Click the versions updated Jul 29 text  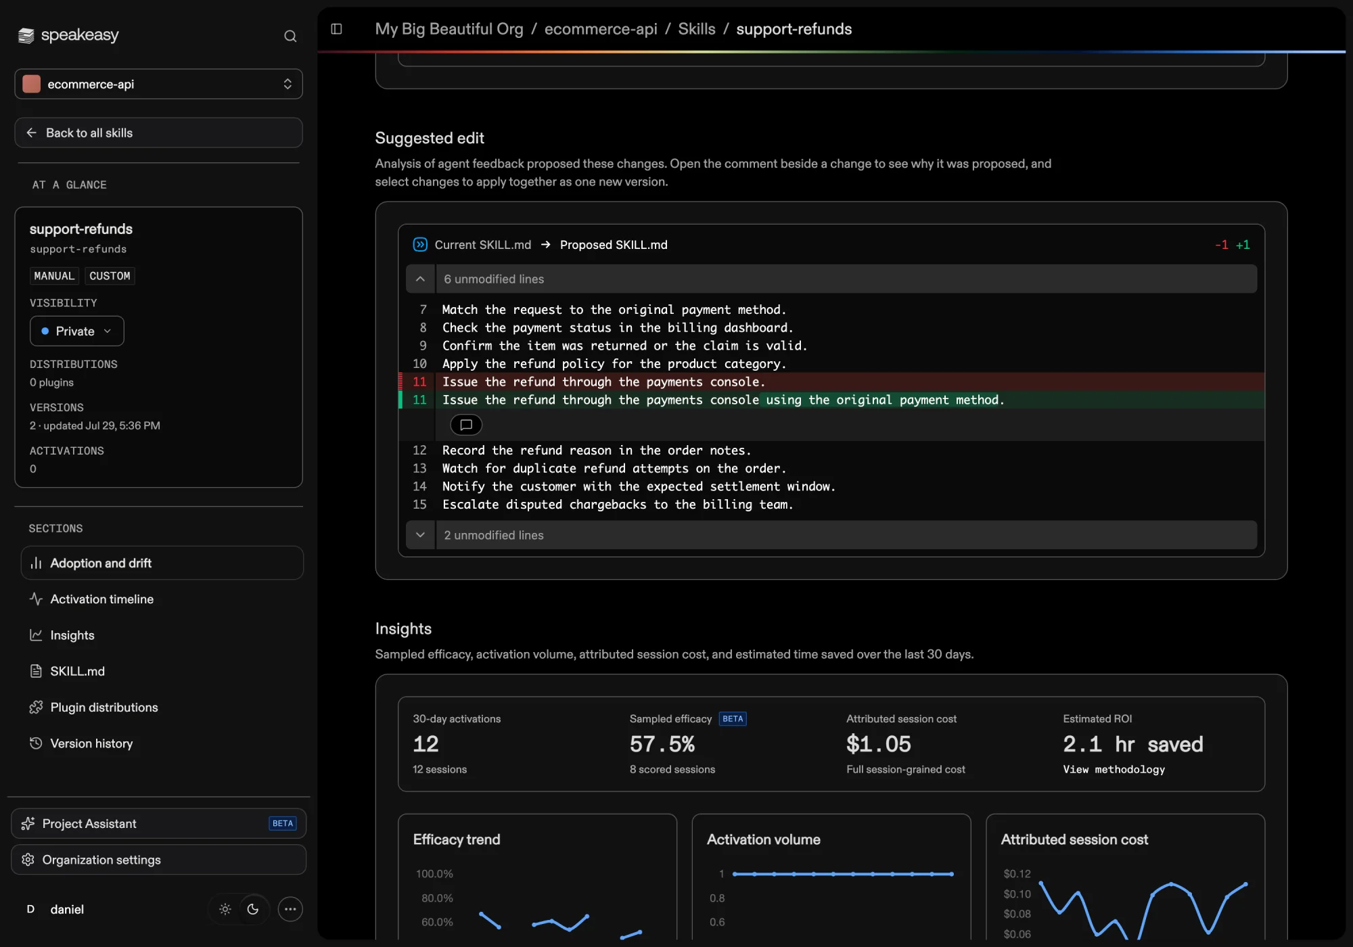click(x=95, y=425)
